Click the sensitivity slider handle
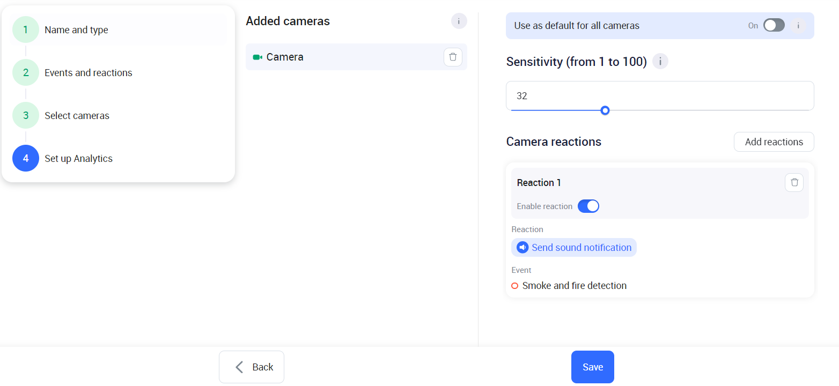Screen dimensions: 839x386 tap(605, 110)
